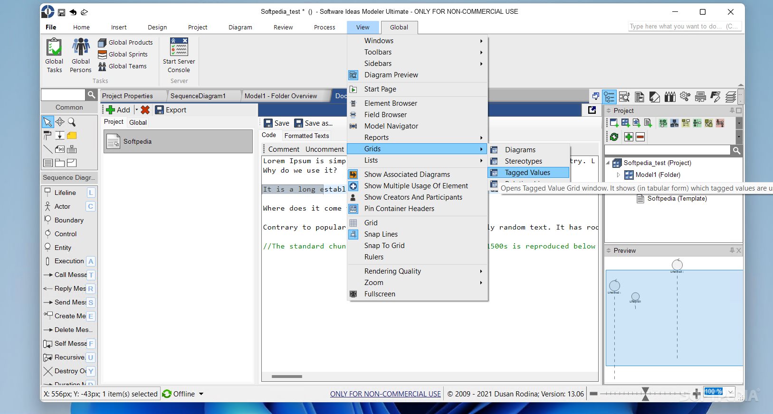Click the save icon in title bar
This screenshot has height=414, width=773.
pyautogui.click(x=61, y=12)
